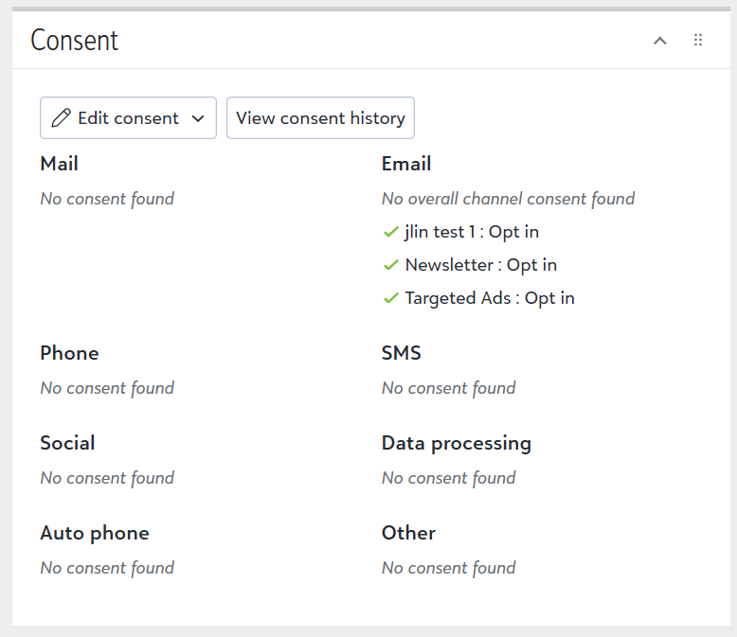737x637 pixels.
Task: Collapse the Consent panel with chevron
Action: click(x=661, y=41)
